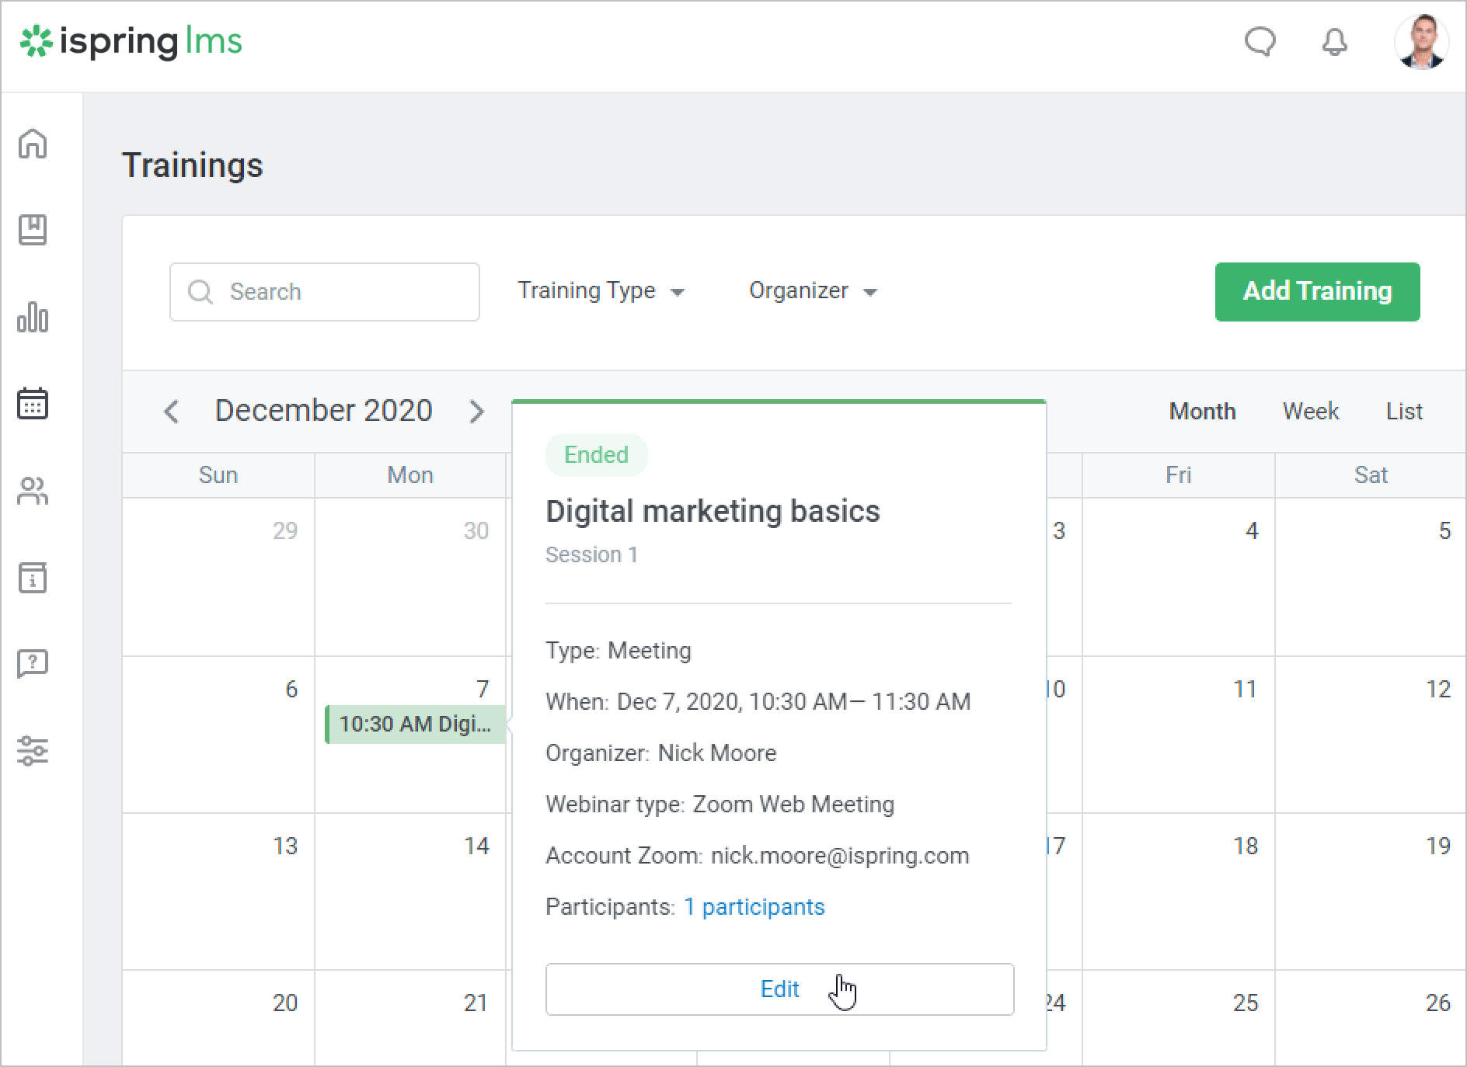This screenshot has width=1467, height=1067.
Task: Open the Home icon in sidebar
Action: click(33, 144)
